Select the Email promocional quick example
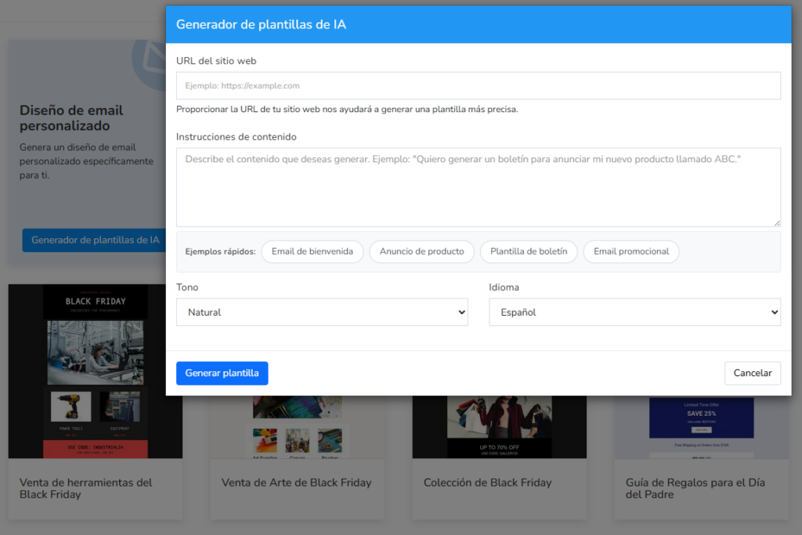 click(x=630, y=251)
